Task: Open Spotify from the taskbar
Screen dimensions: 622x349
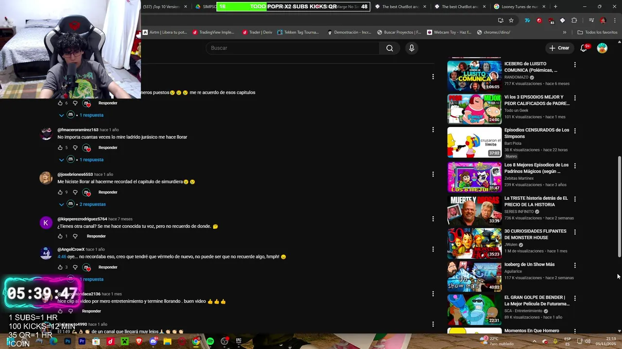Action: tap(210, 342)
